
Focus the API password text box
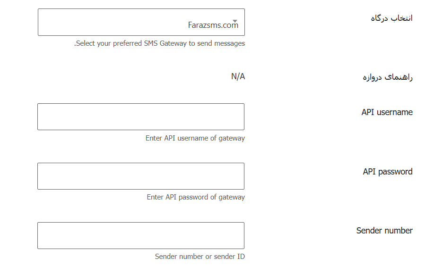click(x=141, y=176)
